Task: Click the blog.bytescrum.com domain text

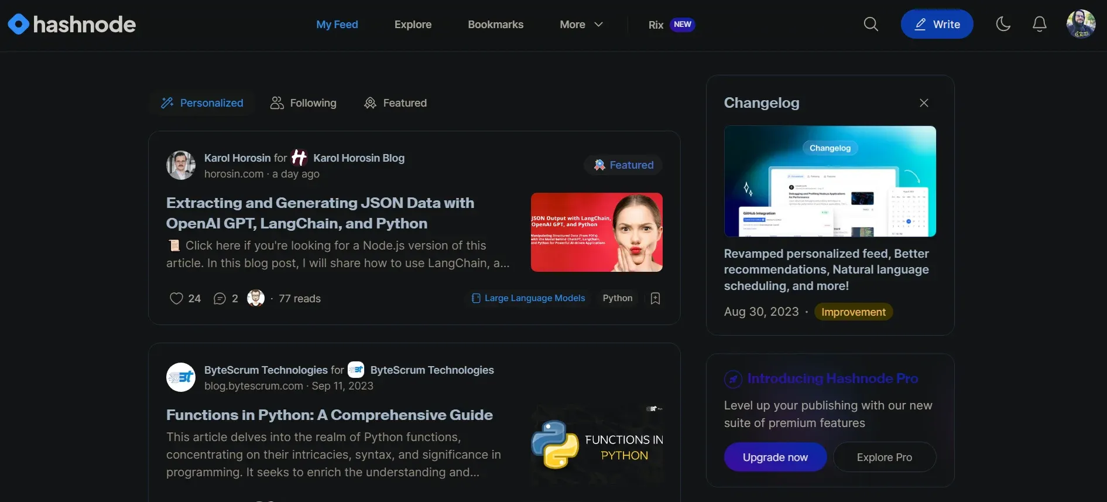Action: (253, 386)
